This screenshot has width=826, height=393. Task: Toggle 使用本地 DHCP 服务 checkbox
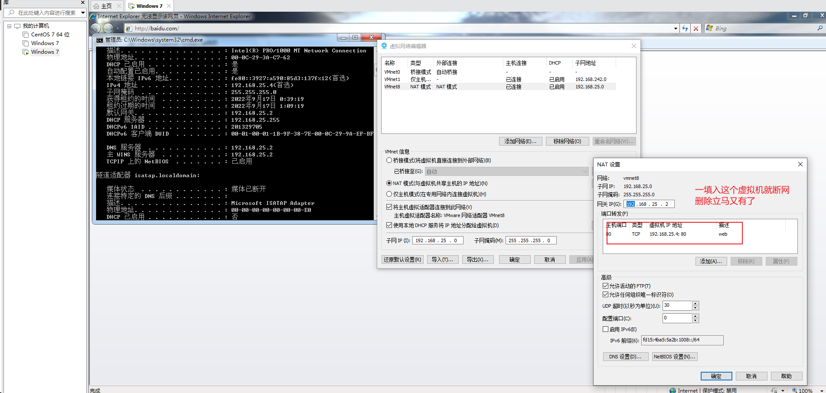tap(389, 225)
